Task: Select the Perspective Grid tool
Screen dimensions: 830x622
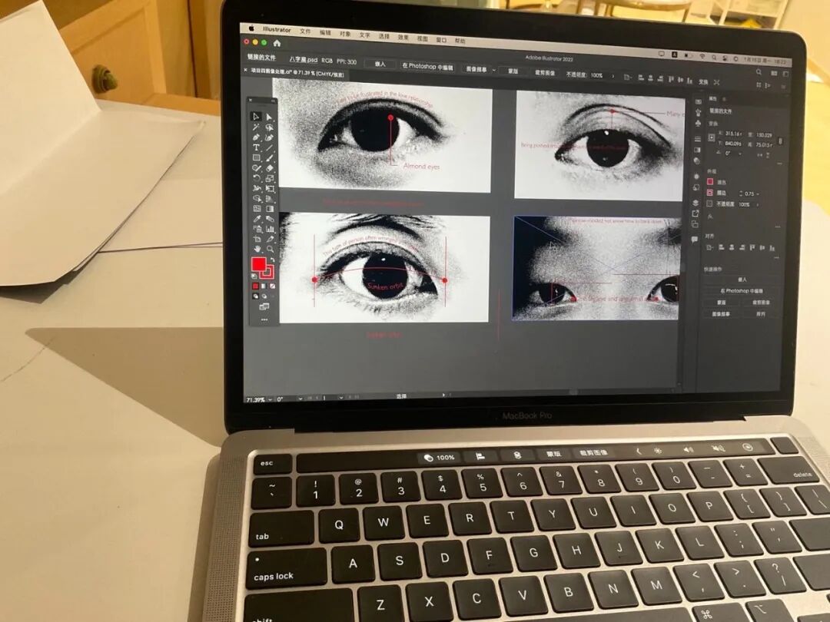Action: [x=270, y=198]
